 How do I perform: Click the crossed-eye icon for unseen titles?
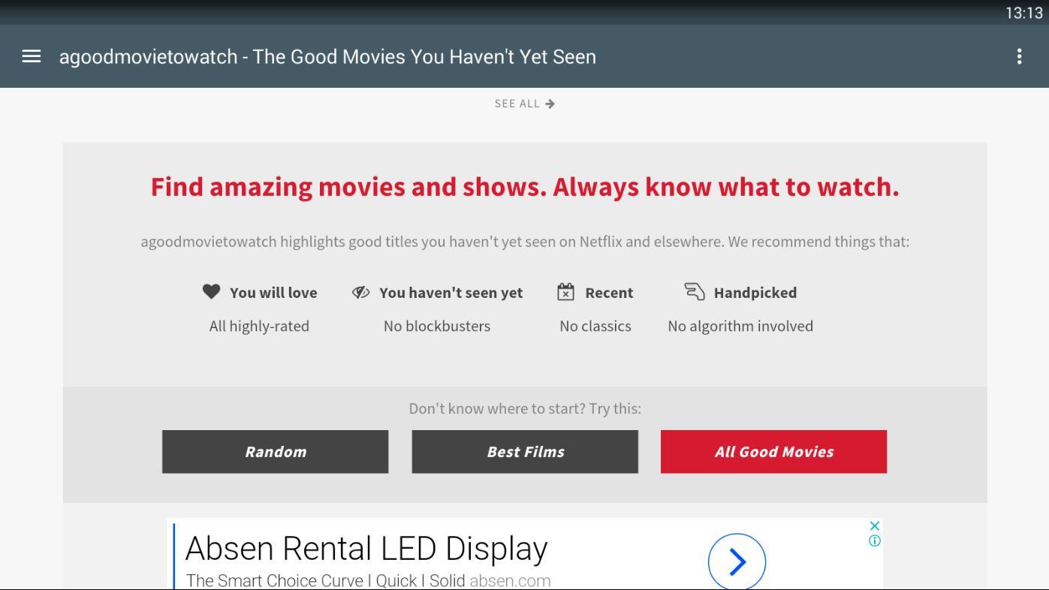pyautogui.click(x=361, y=292)
